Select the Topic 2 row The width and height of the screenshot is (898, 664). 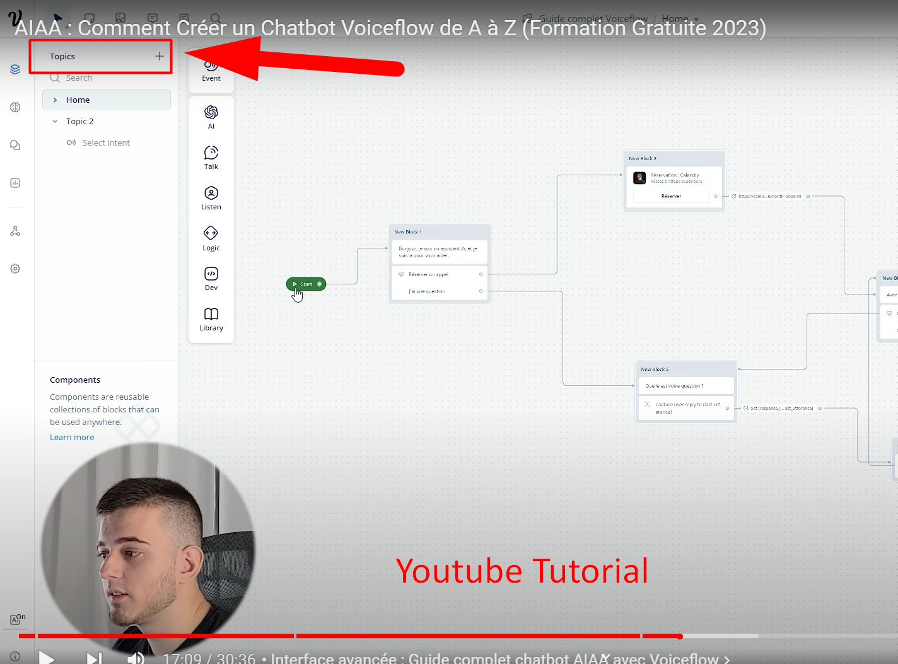107,121
